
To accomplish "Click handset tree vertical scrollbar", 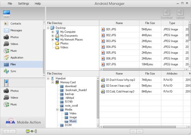I will (98, 99).
